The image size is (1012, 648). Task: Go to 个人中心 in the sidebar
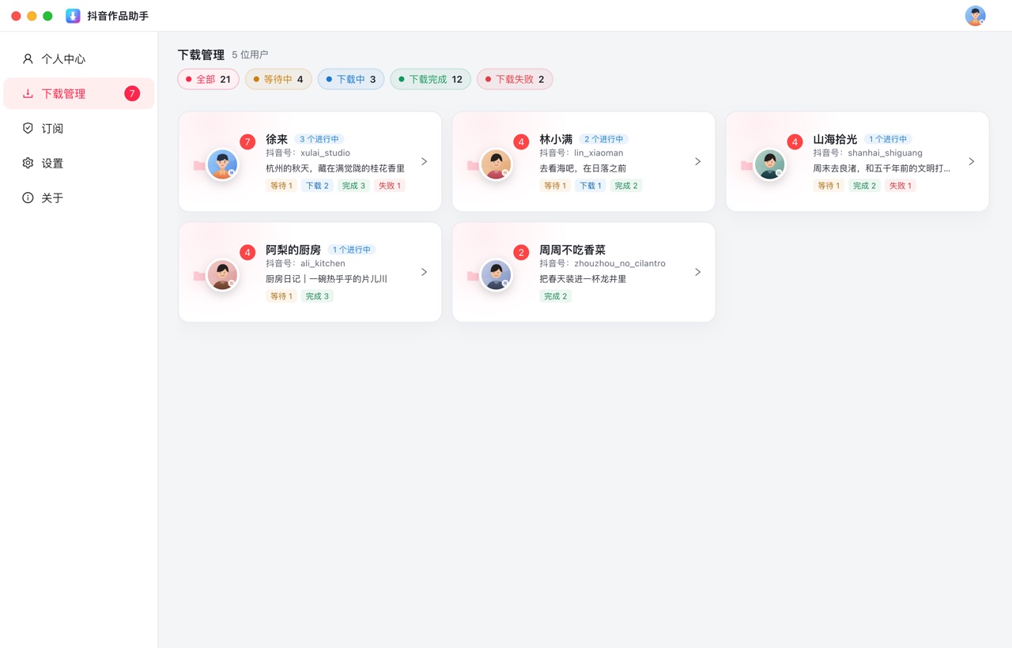(x=79, y=58)
